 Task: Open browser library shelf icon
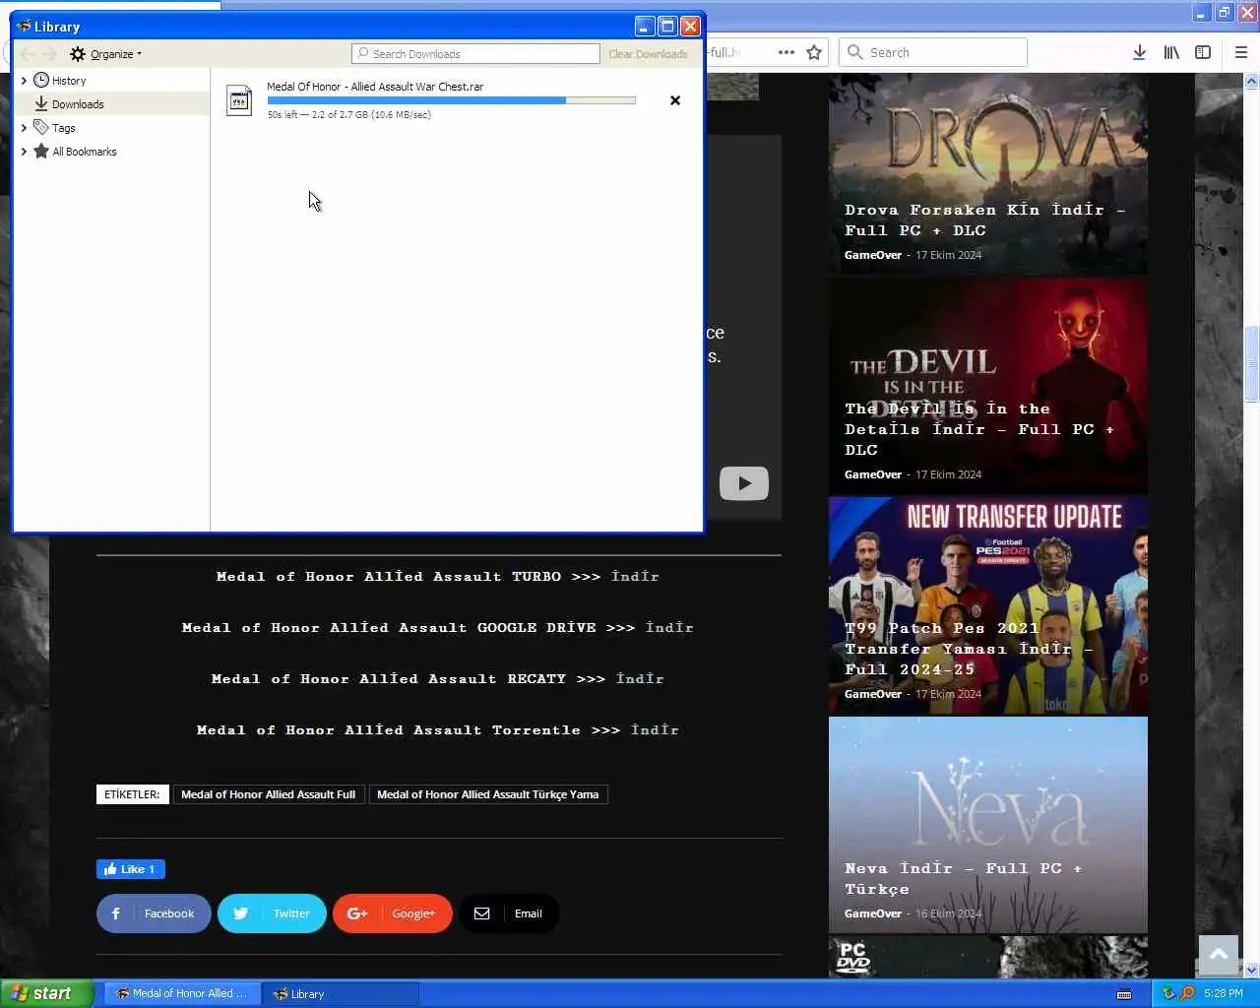1171,52
